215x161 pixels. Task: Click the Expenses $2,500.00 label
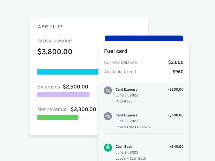pyautogui.click(x=63, y=87)
